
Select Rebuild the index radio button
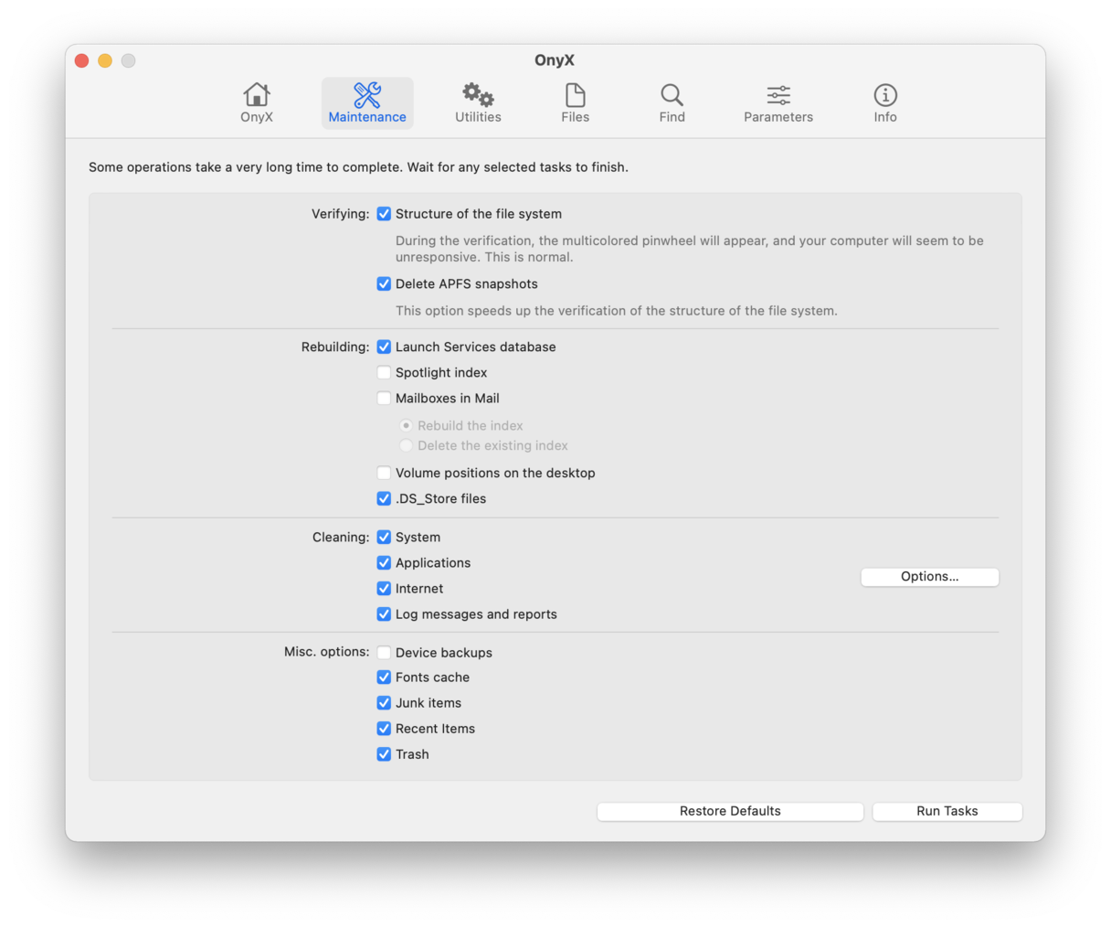(x=406, y=426)
